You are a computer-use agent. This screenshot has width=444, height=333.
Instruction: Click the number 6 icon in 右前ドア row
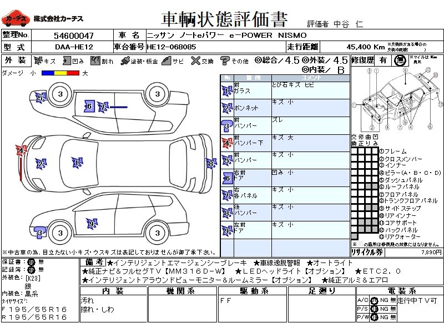point(227,178)
